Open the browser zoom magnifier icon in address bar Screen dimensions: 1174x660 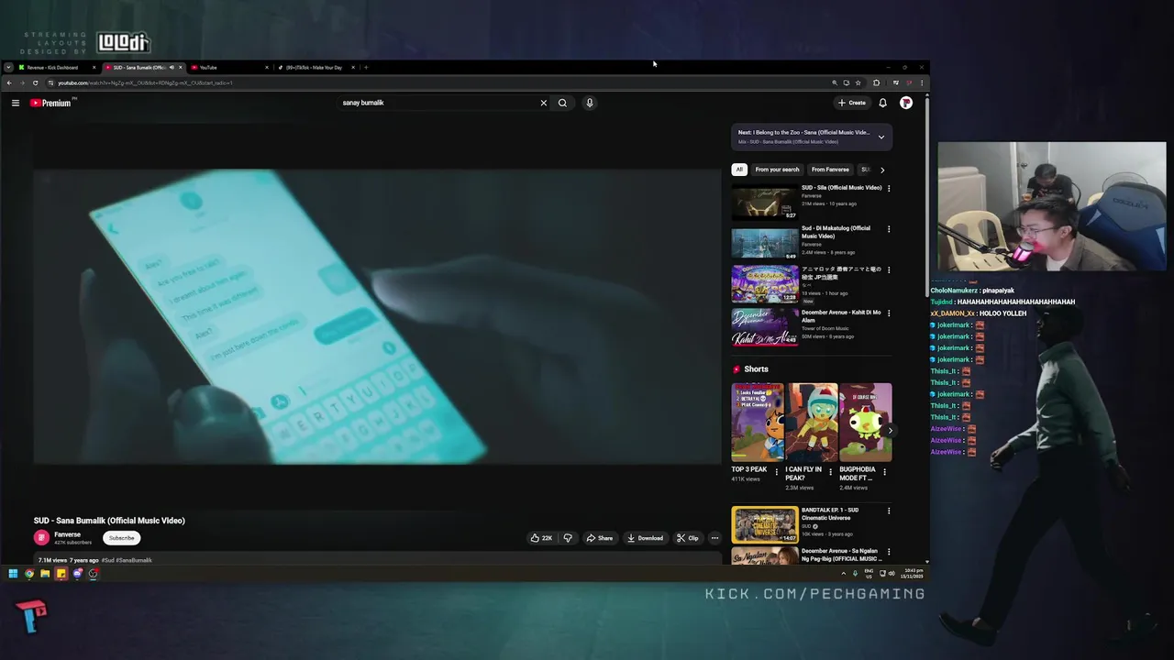(x=835, y=82)
